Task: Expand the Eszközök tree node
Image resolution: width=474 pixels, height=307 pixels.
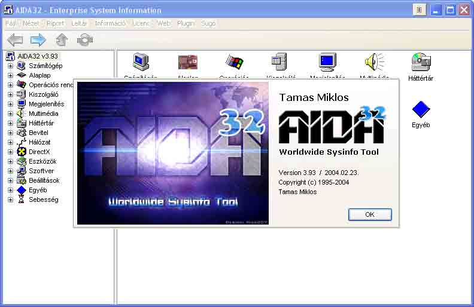Action: pyautogui.click(x=10, y=161)
